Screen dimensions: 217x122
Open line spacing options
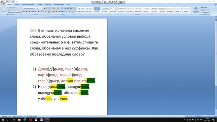pyautogui.click(x=65, y=12)
